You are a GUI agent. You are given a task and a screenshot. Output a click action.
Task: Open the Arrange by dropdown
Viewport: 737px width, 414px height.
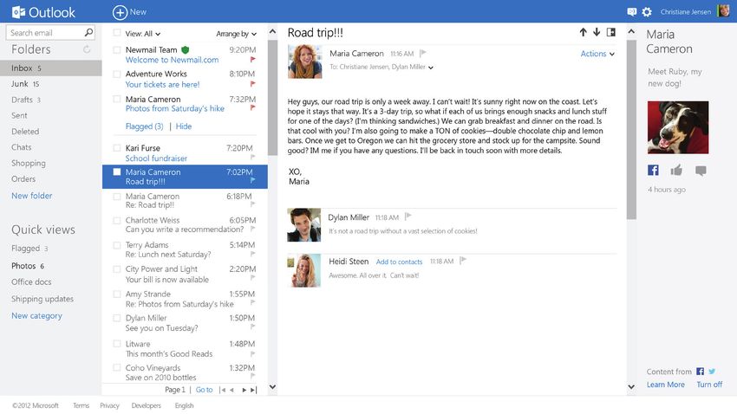237,34
